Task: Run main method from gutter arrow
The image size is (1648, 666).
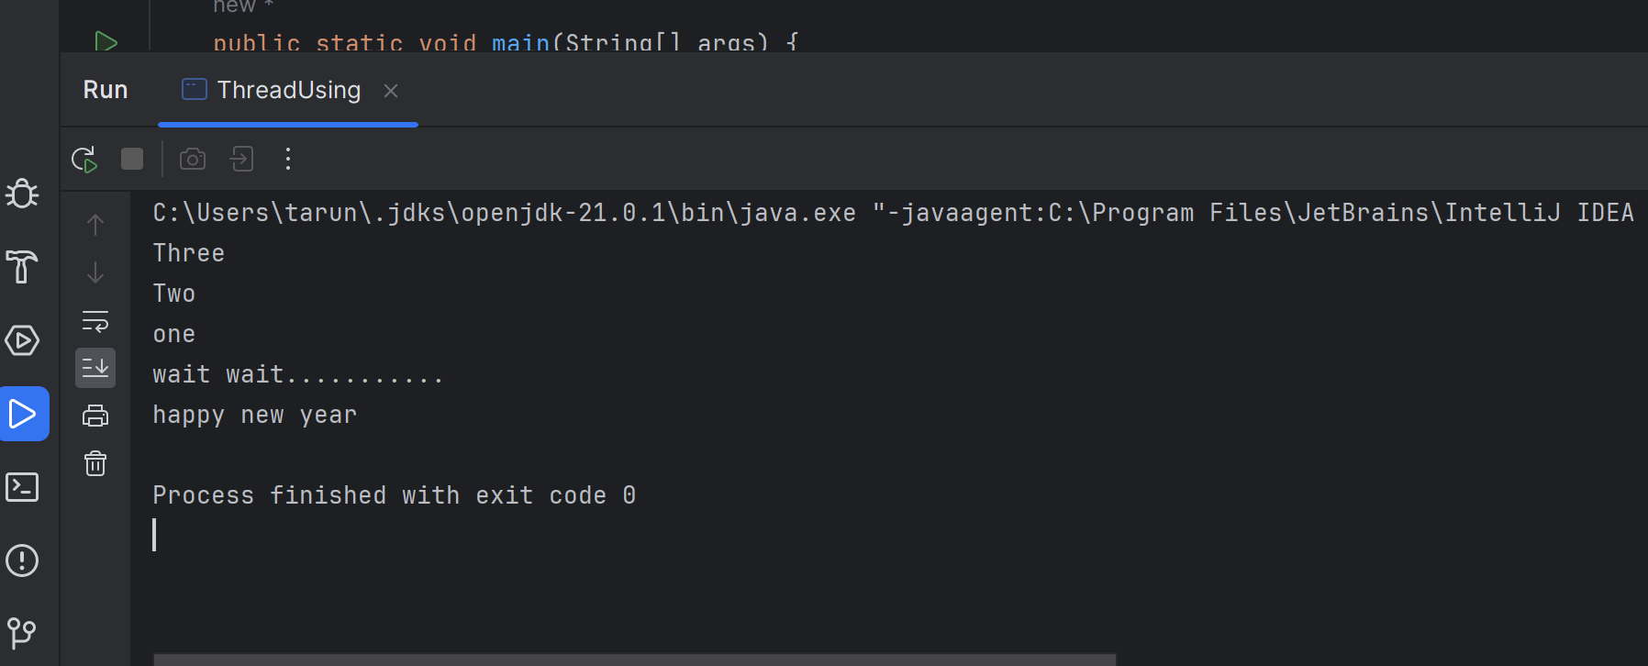Action: coord(106,42)
